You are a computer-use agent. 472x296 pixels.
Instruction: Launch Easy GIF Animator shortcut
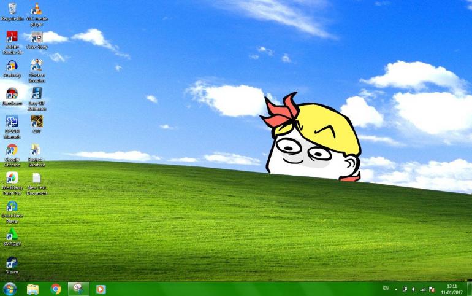tap(37, 99)
